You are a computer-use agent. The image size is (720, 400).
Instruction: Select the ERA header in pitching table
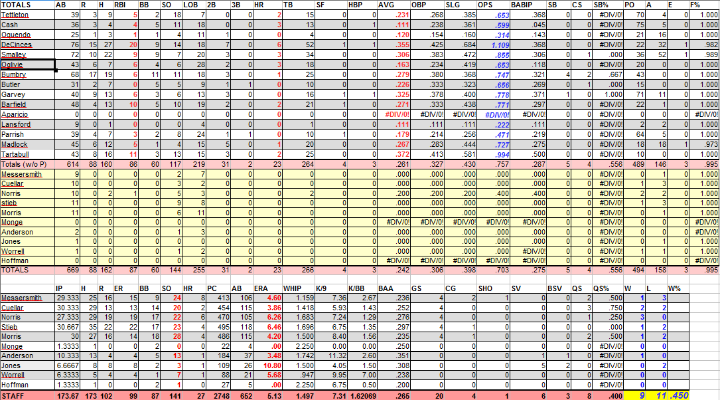(x=267, y=289)
